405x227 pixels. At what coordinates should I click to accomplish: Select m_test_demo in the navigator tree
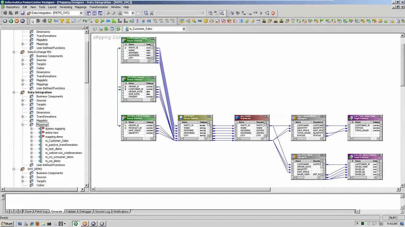tap(53, 149)
